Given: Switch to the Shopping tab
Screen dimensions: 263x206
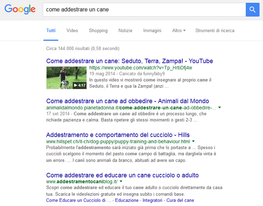Looking at the screenshot, I should [x=98, y=30].
